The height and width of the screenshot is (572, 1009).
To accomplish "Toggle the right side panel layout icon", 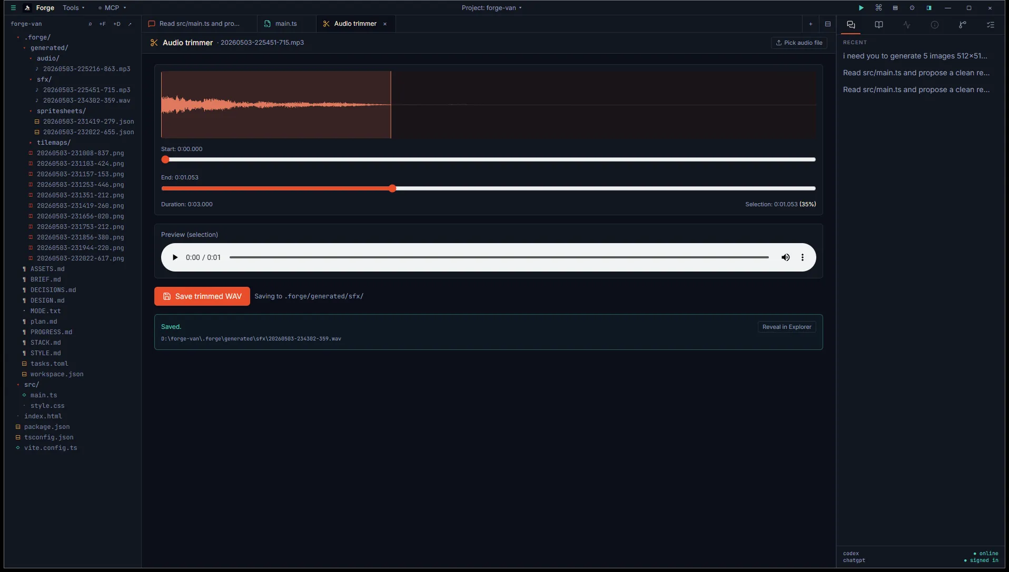I will 929,8.
